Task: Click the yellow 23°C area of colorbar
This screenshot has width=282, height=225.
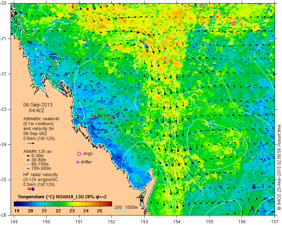Action: (x=72, y=204)
